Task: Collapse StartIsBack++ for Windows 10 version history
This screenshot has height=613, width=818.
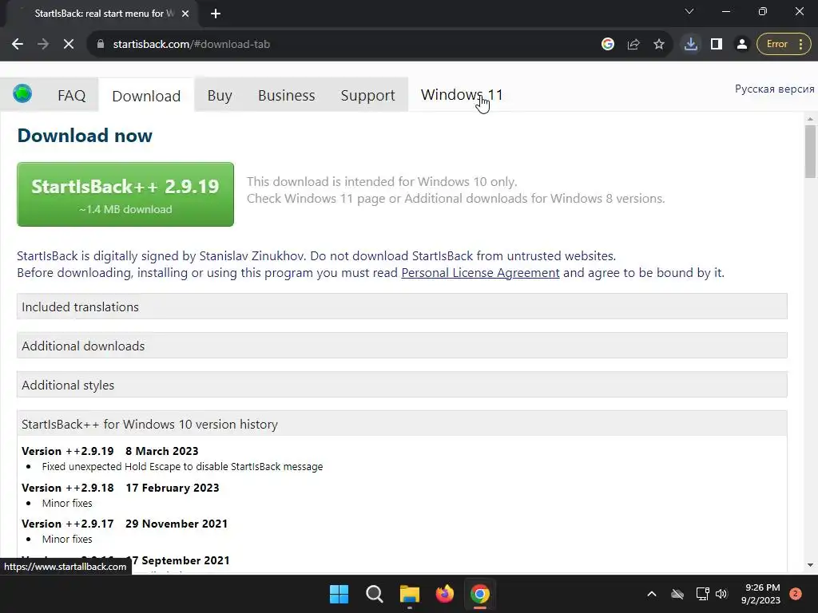Action: [402, 424]
